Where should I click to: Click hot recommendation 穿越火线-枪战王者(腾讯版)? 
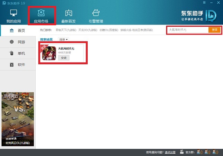pos(136,30)
